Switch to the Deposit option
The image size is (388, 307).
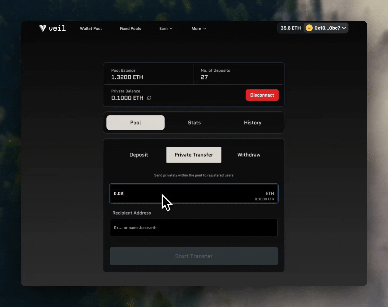point(139,155)
